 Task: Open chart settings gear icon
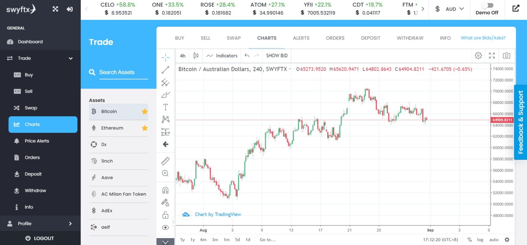(478, 56)
